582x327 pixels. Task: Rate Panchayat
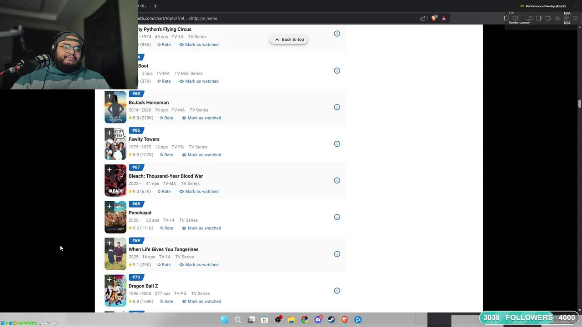(166, 228)
